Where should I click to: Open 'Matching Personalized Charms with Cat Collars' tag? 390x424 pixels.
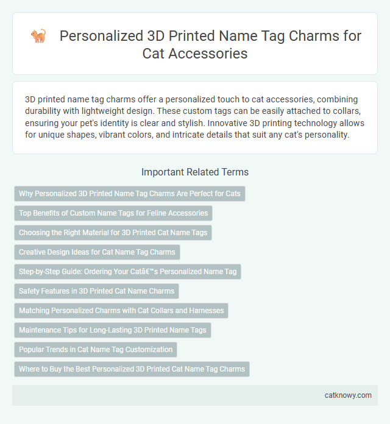tap(121, 311)
